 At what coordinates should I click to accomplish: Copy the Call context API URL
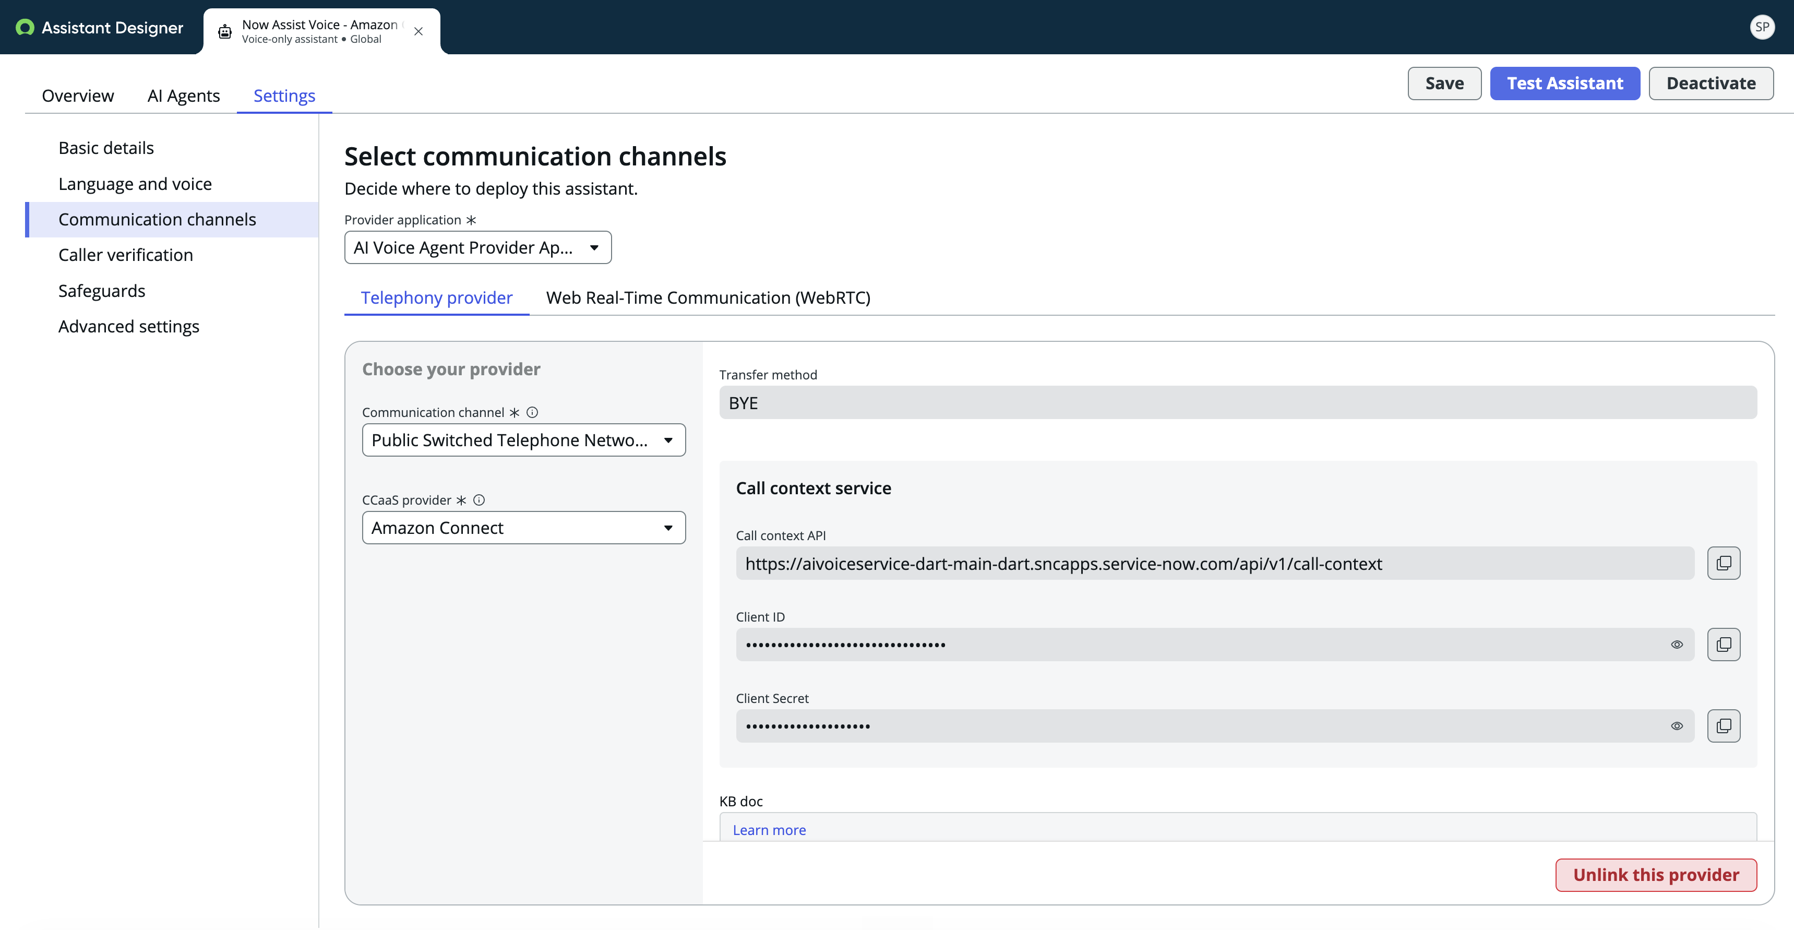[1724, 563]
